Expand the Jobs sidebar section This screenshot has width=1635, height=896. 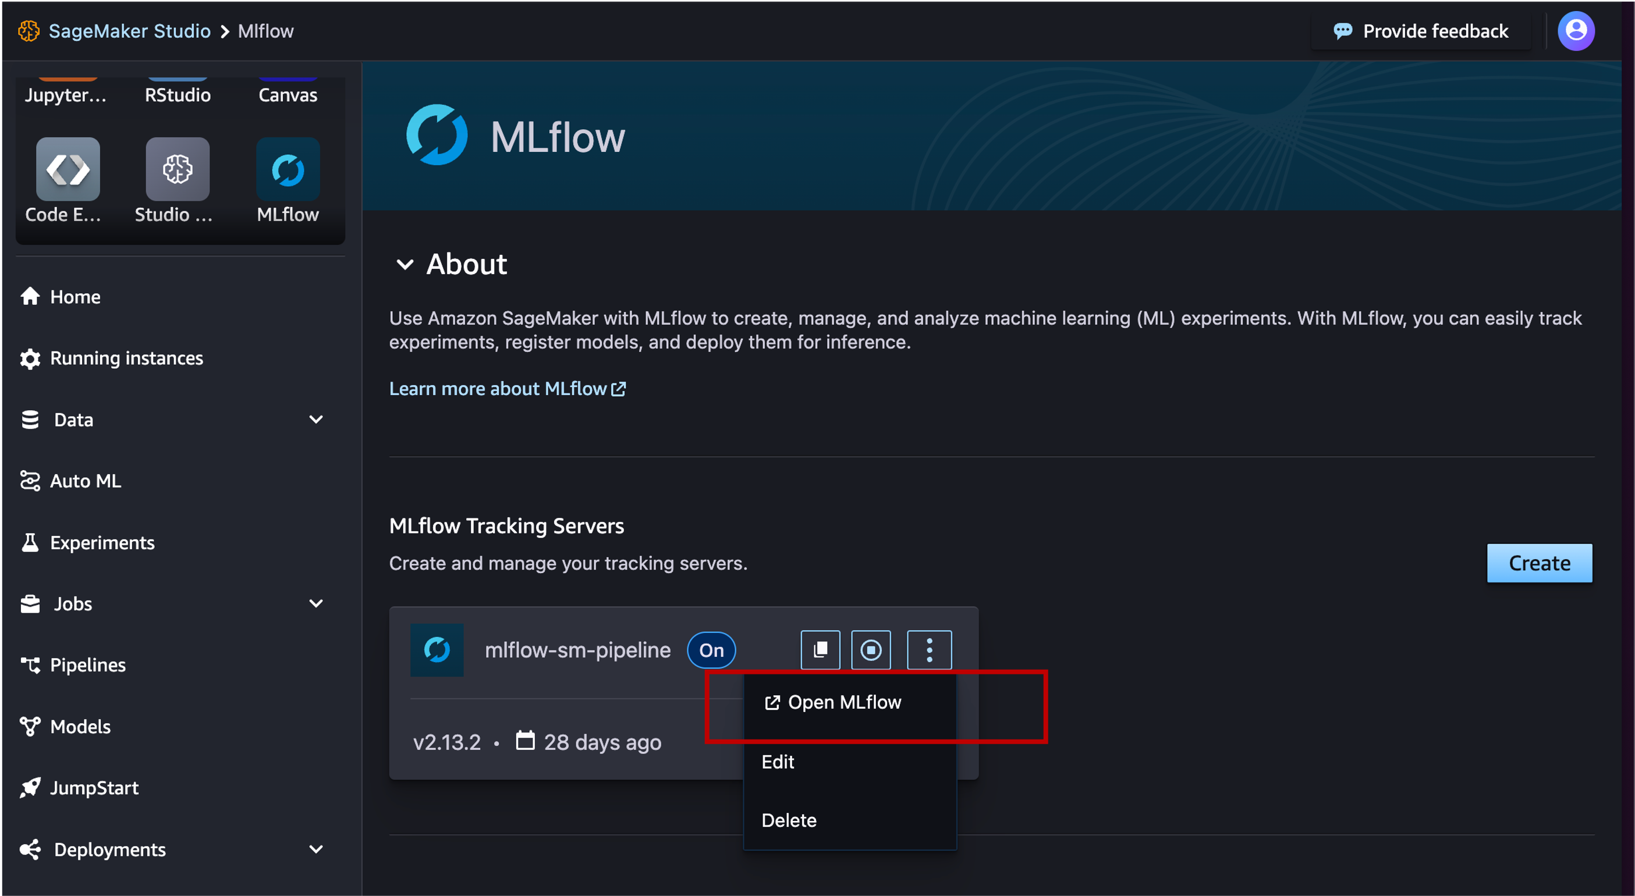316,603
